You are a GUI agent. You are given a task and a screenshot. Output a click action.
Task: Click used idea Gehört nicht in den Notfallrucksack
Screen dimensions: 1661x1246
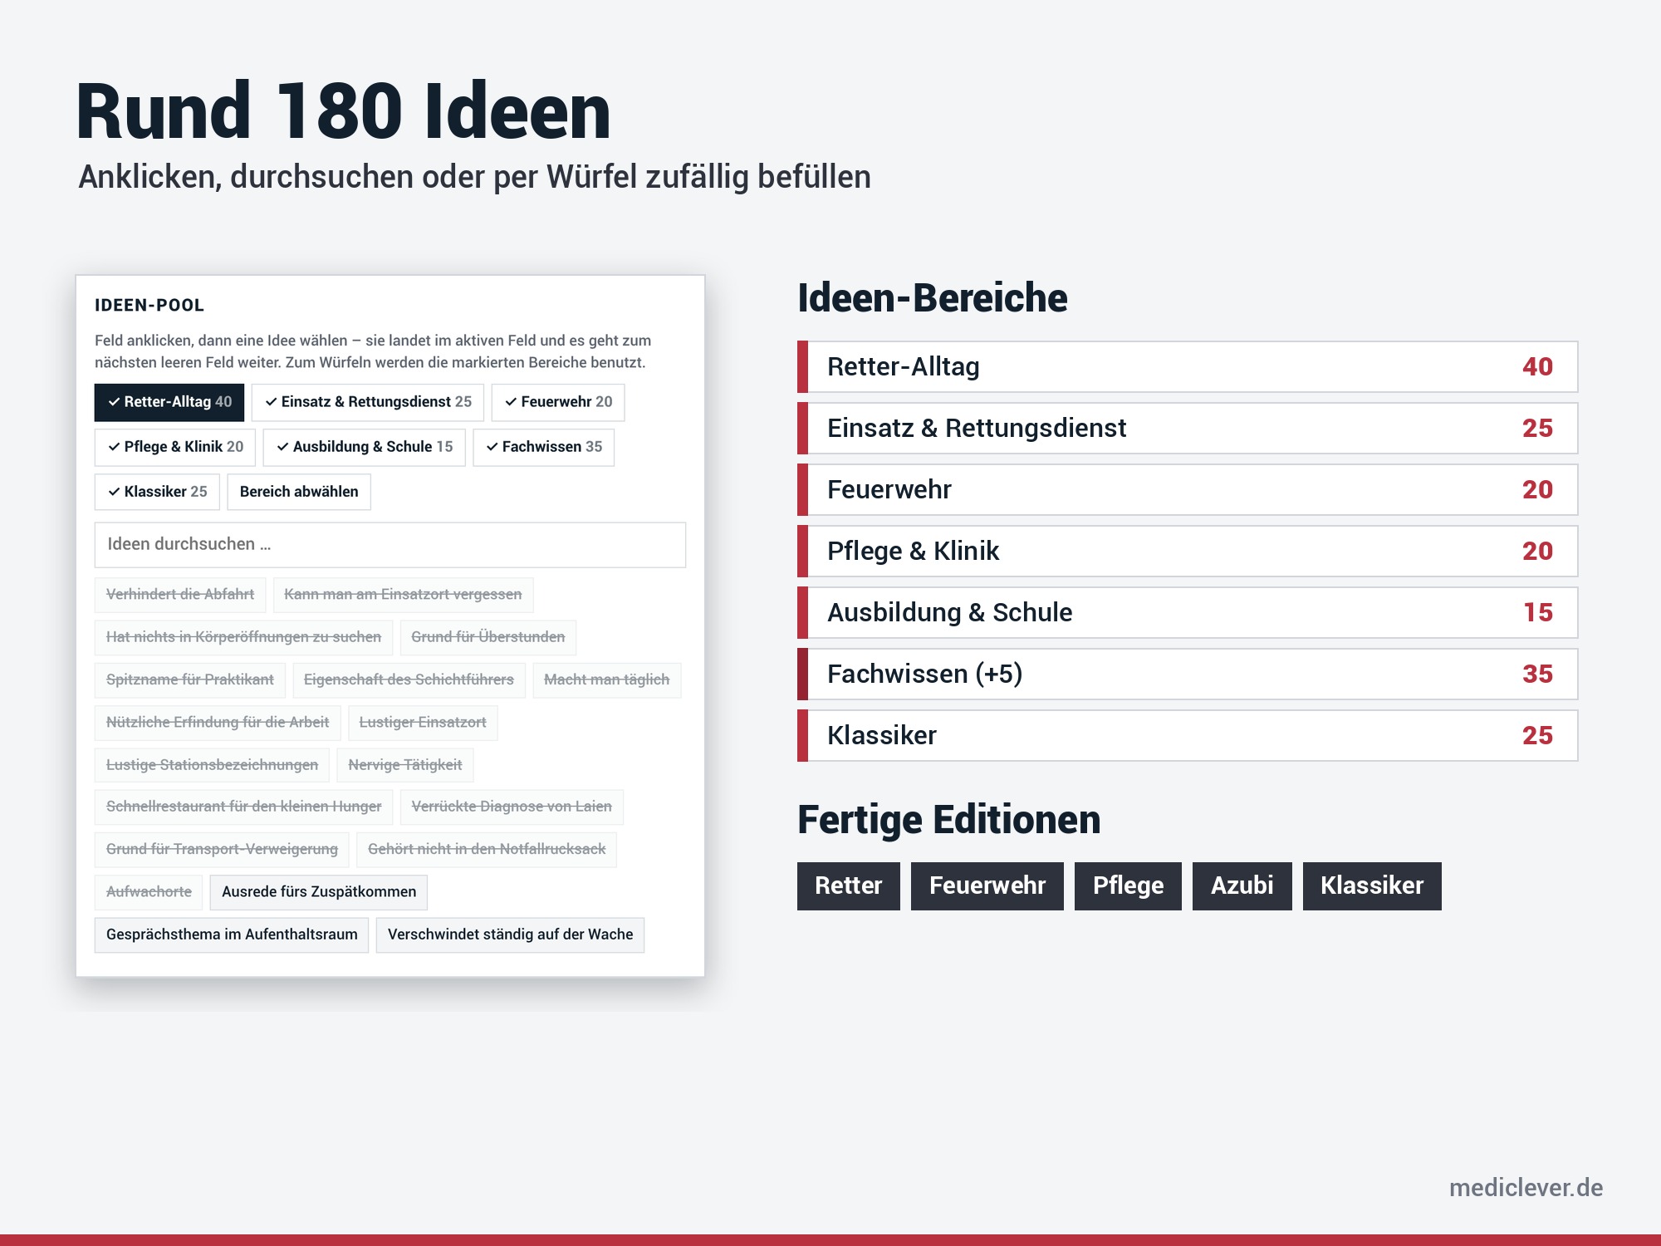tap(487, 849)
